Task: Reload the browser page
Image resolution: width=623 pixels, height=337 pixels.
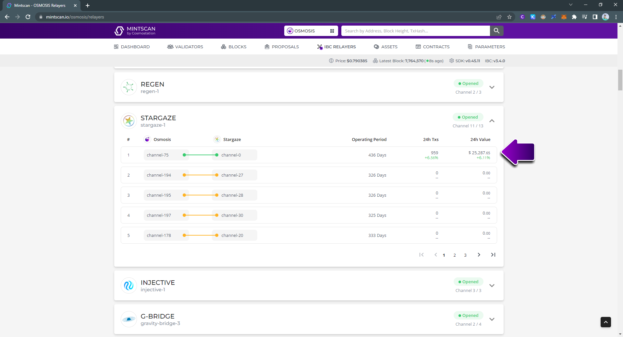Action: 28,17
